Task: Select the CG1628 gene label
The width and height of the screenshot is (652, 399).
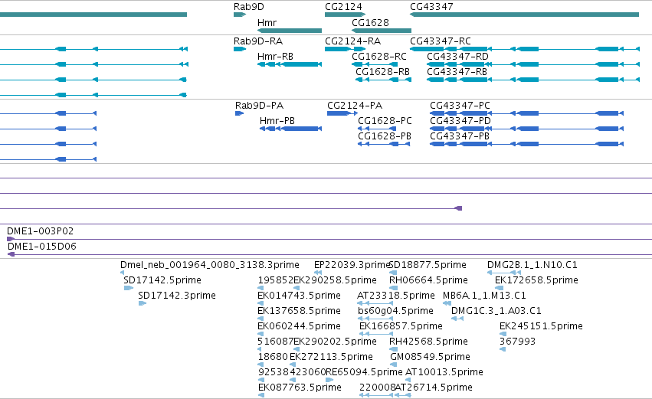Action: [x=370, y=22]
